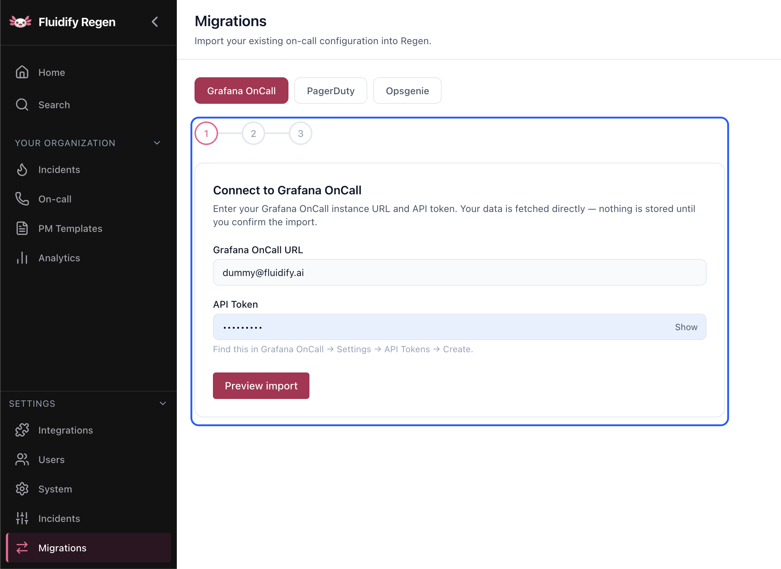Click the Analytics bar chart icon
Image resolution: width=781 pixels, height=569 pixels.
pos(22,258)
